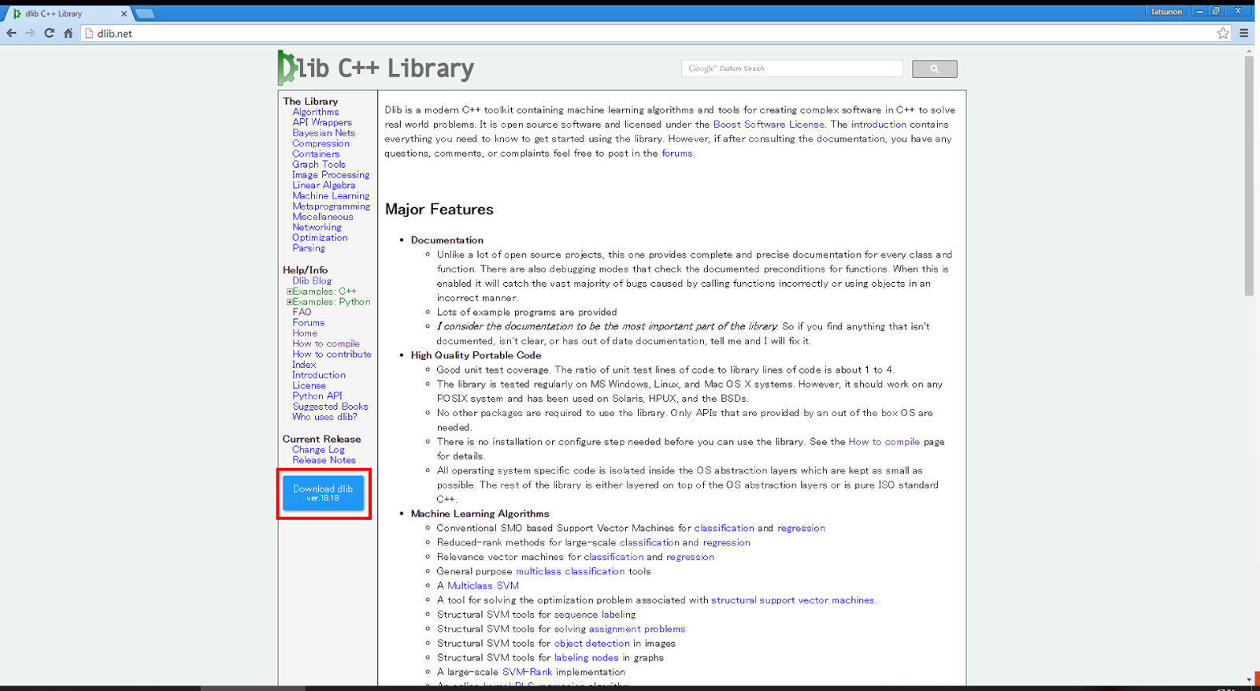Screen dimensions: 1260x691
Task: Follow the forums link in the intro paragraph
Action: pyautogui.click(x=677, y=154)
